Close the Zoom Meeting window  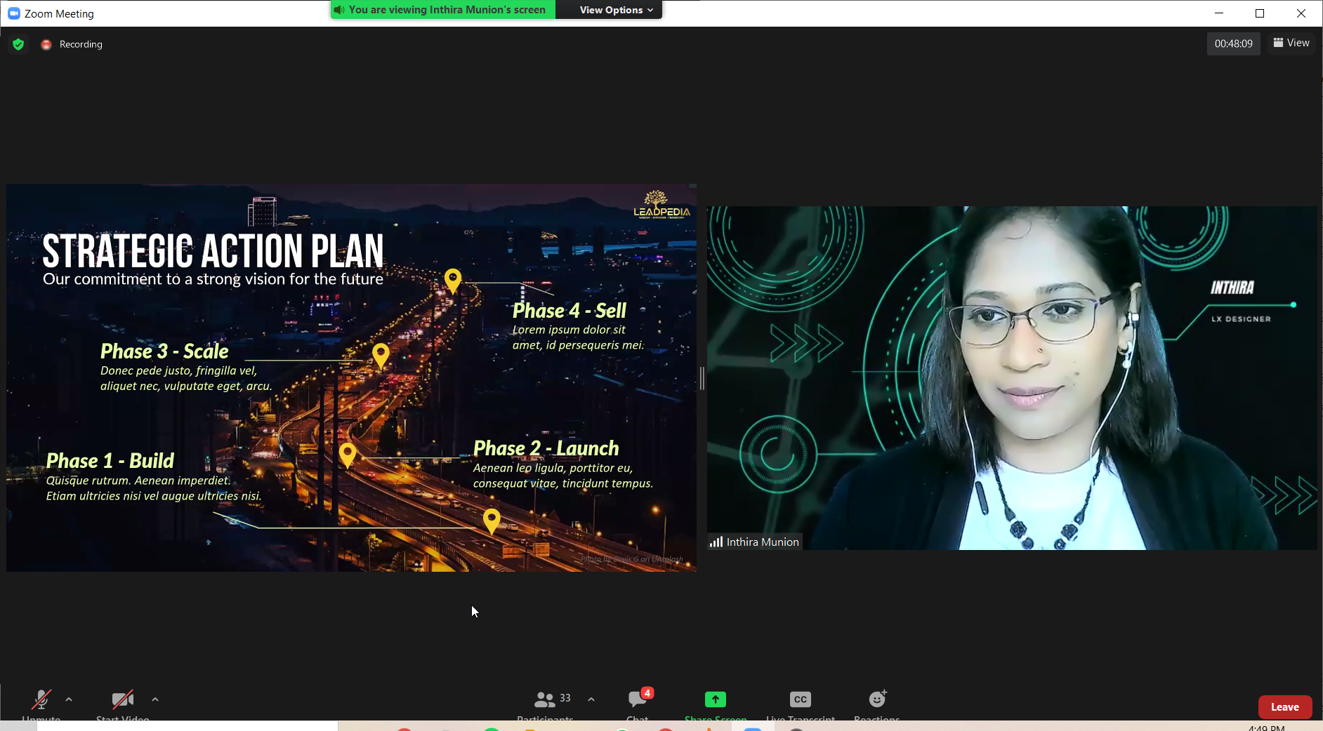coord(1301,13)
